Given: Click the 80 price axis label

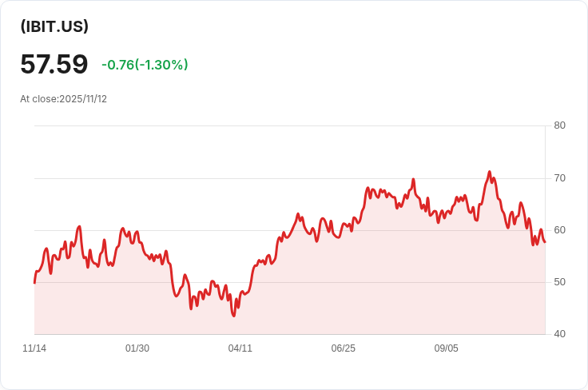Looking at the screenshot, I should point(559,125).
